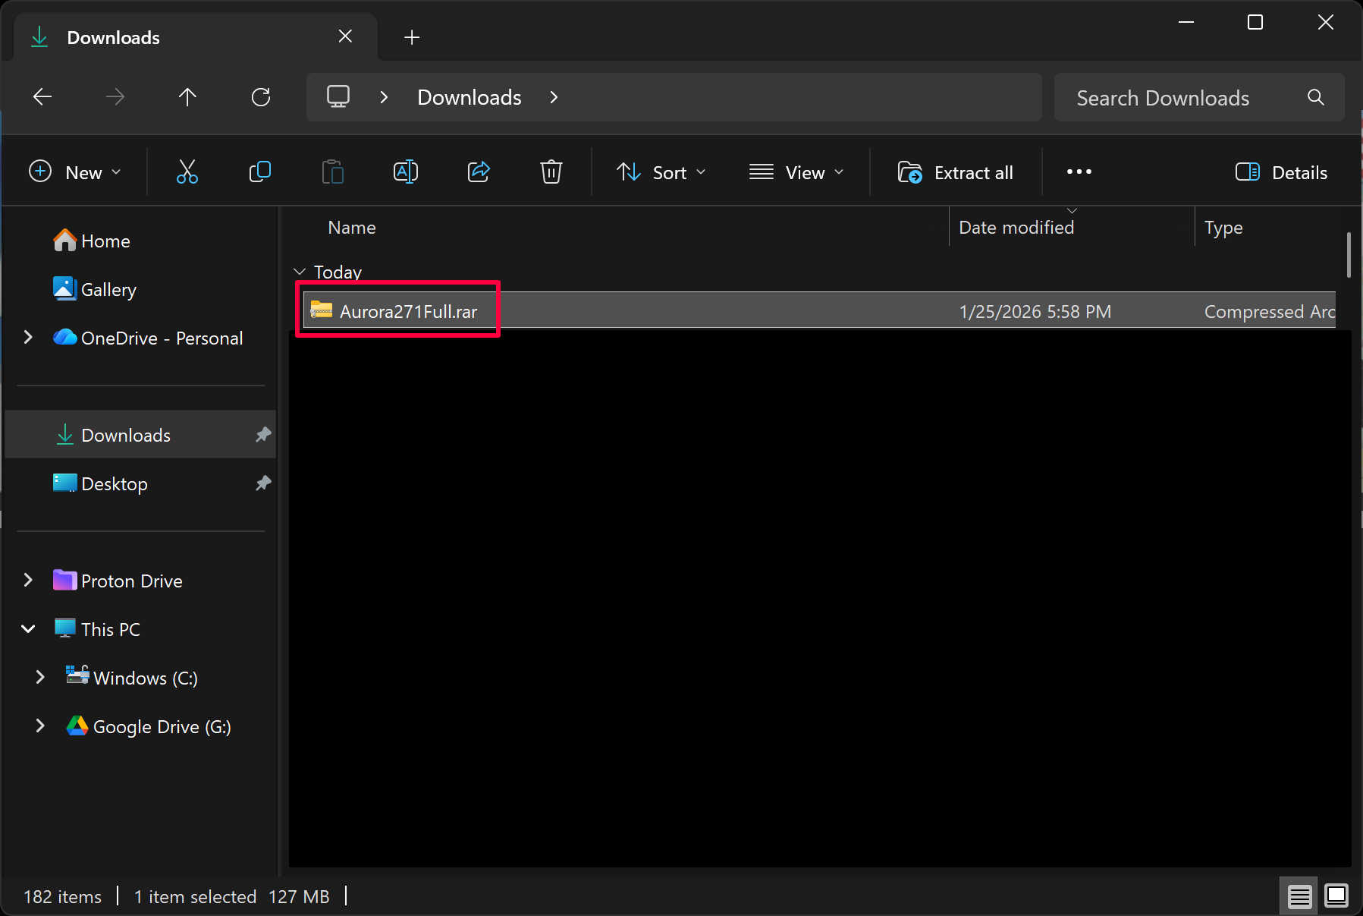Refresh the Downloads folder view
The height and width of the screenshot is (916, 1363).
pyautogui.click(x=261, y=97)
